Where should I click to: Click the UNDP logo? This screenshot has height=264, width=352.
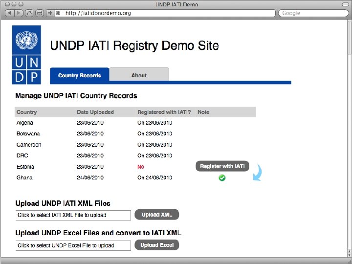(26, 55)
